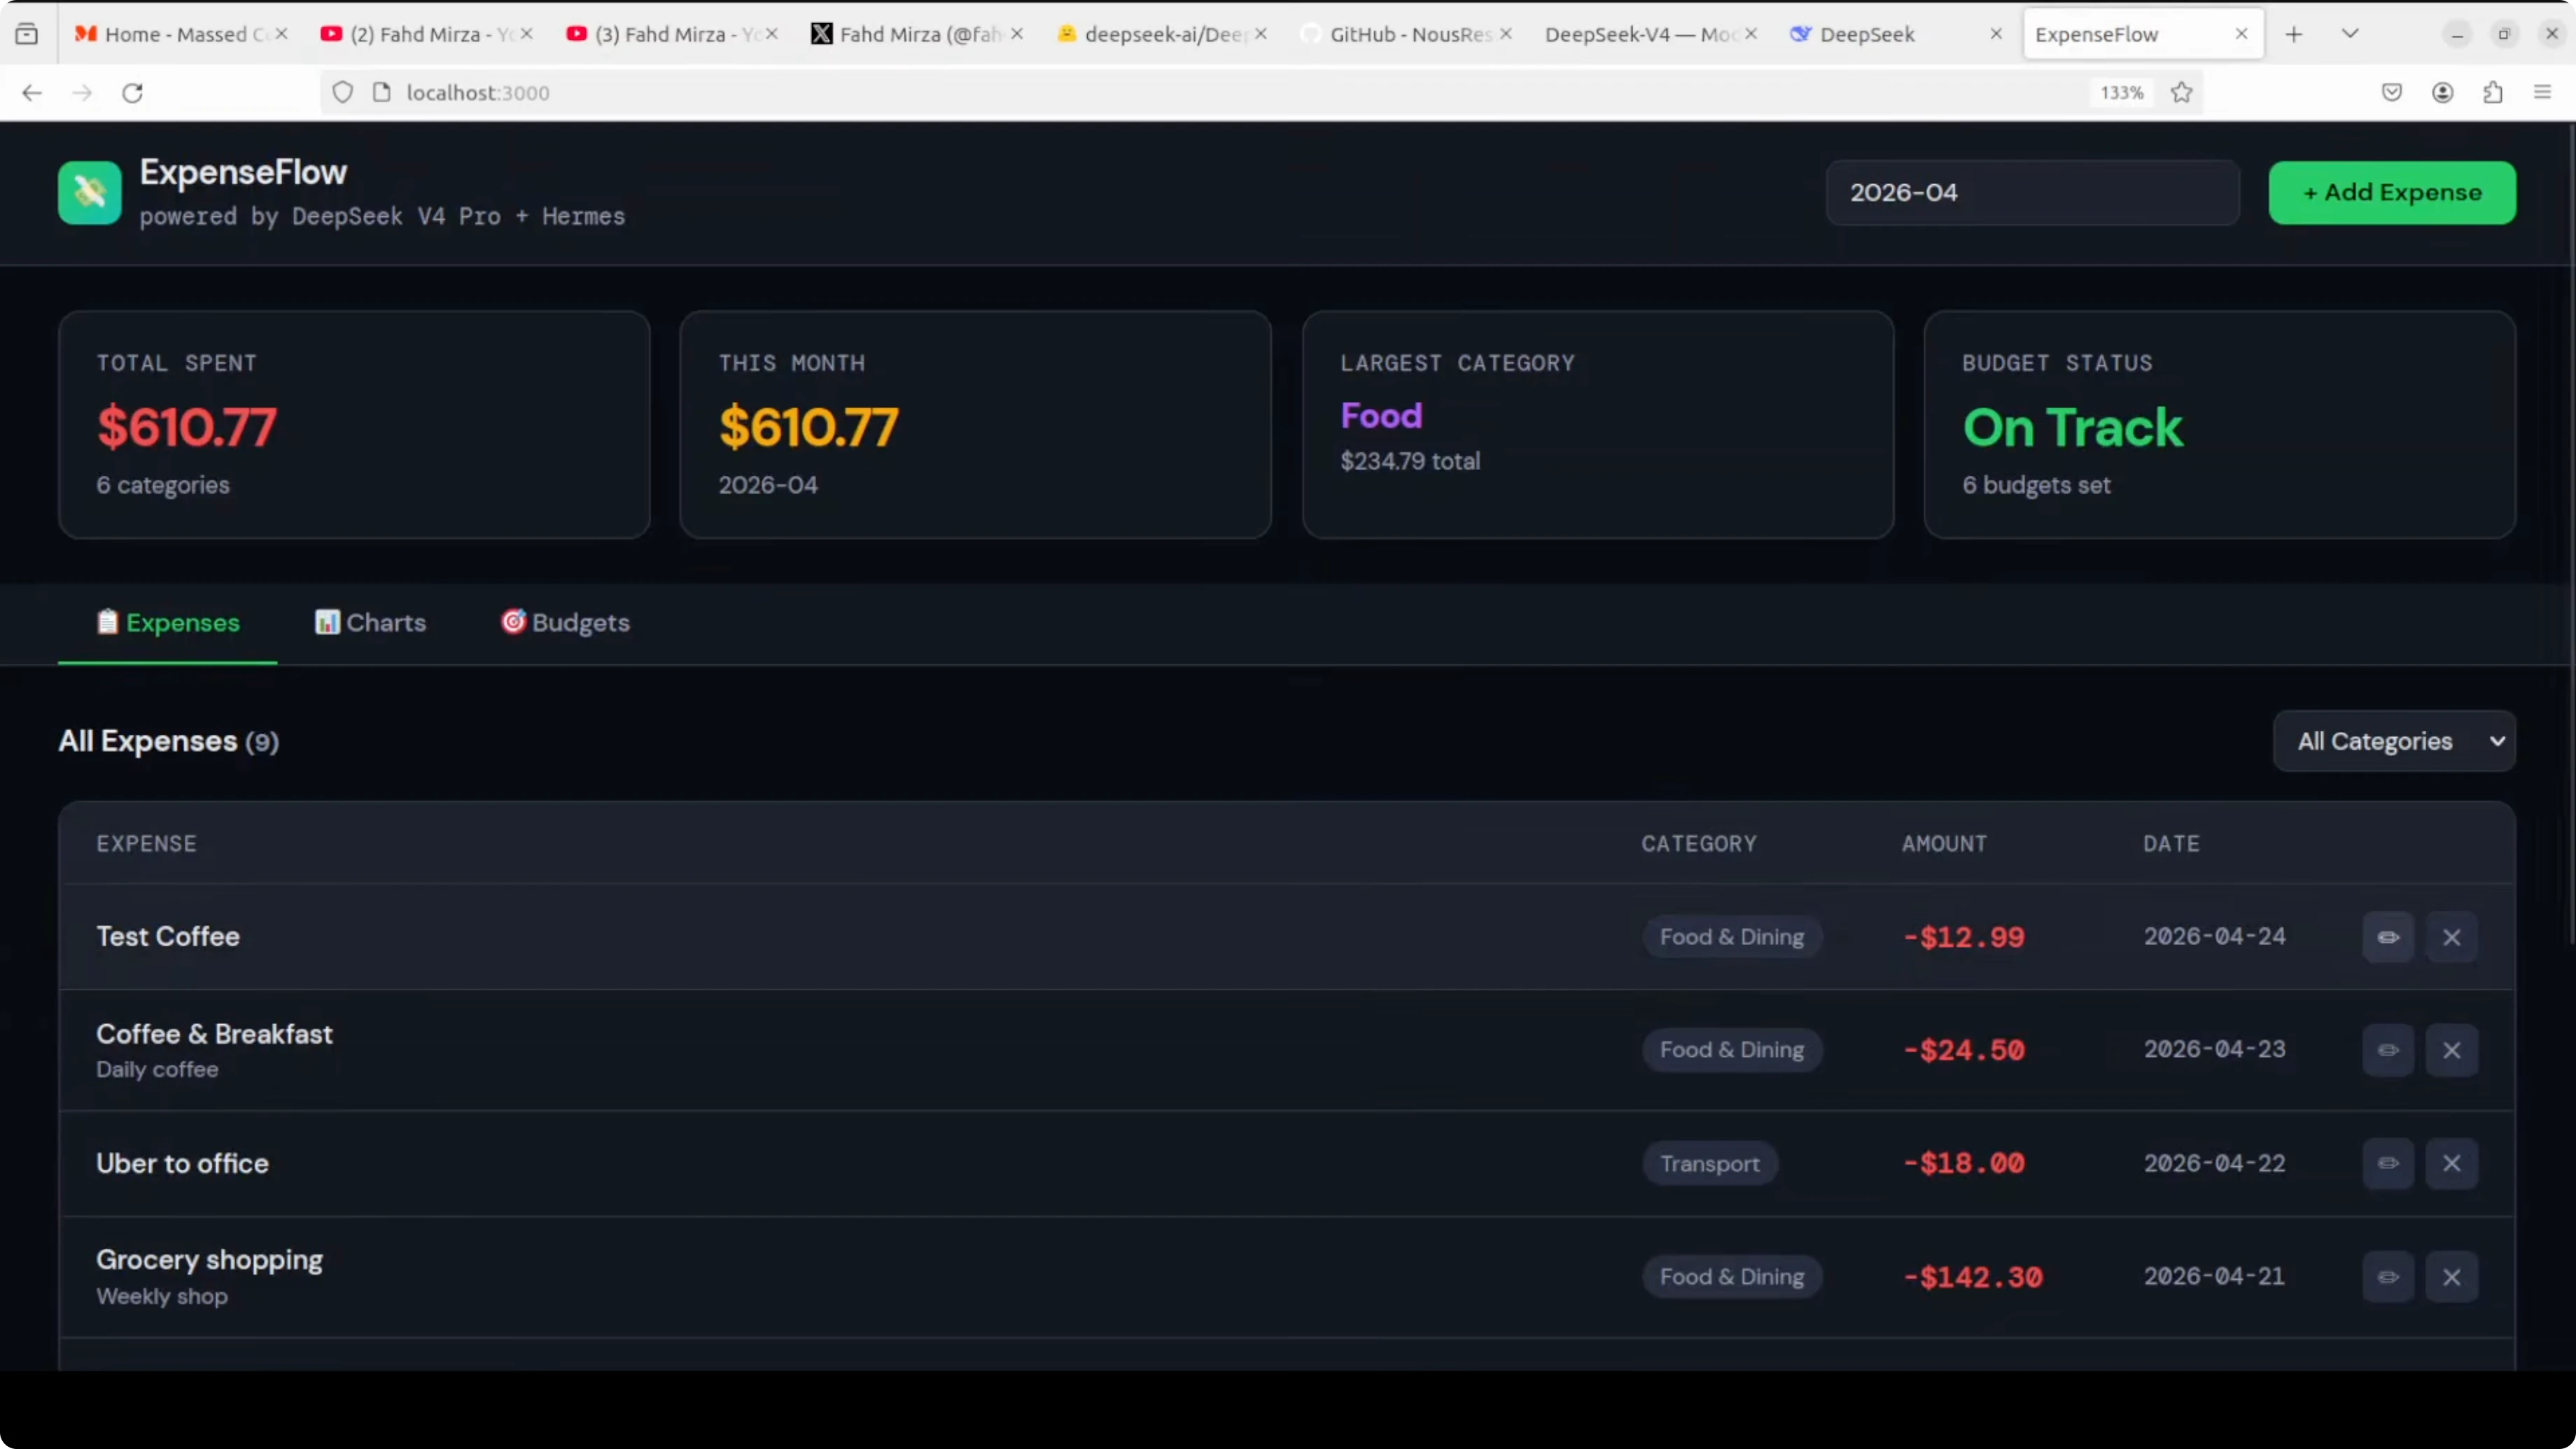Viewport: 2576px width, 1449px height.
Task: Open the browser extensions icon
Action: click(2493, 92)
